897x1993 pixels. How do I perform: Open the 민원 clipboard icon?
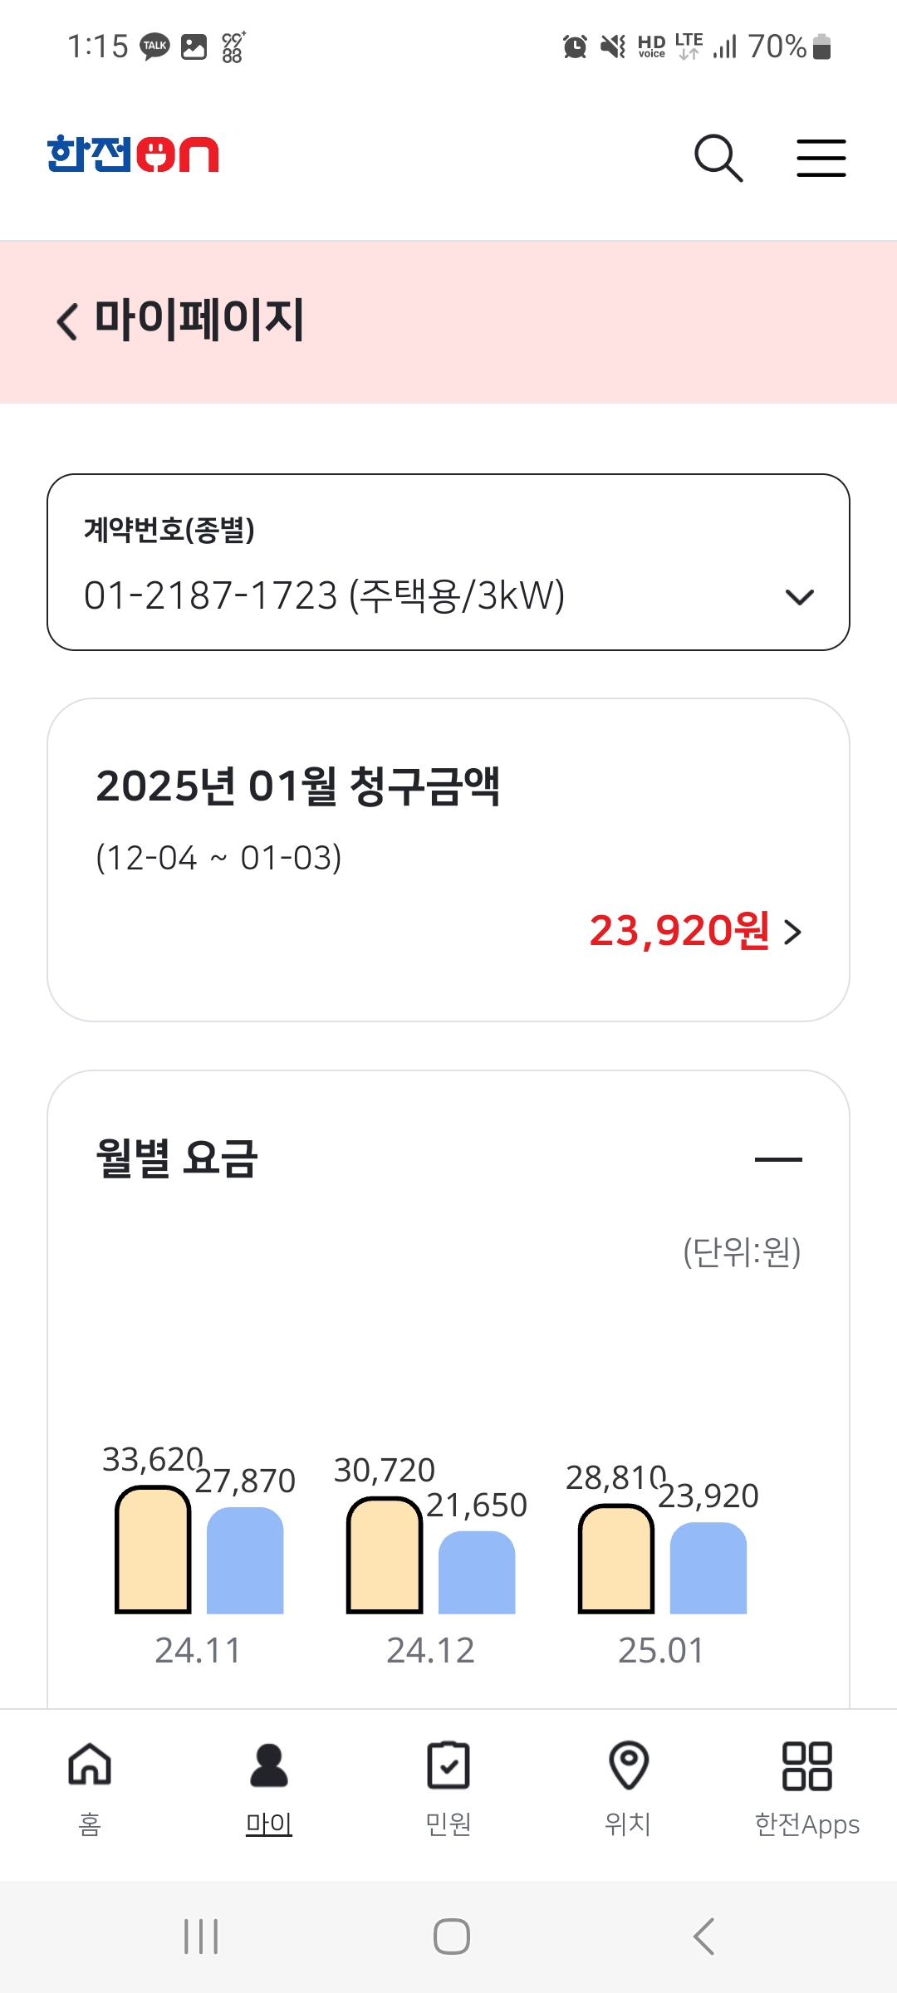coord(448,1765)
